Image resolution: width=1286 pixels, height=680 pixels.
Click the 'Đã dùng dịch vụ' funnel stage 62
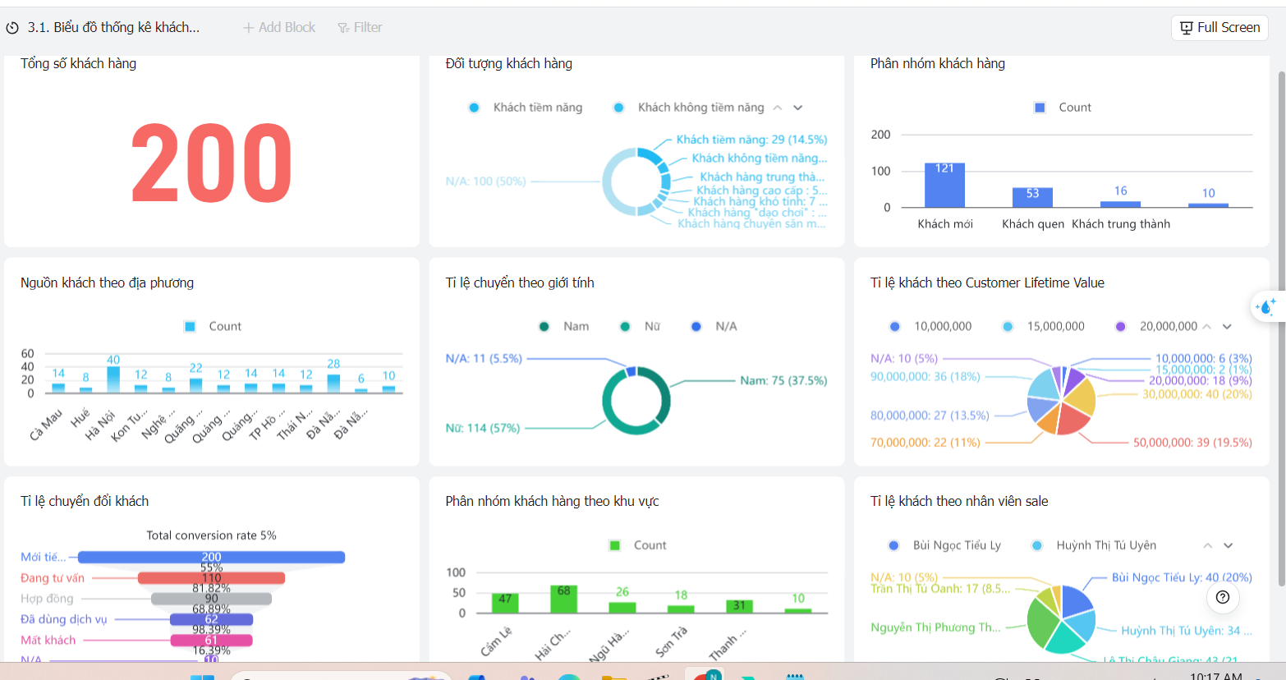click(211, 619)
